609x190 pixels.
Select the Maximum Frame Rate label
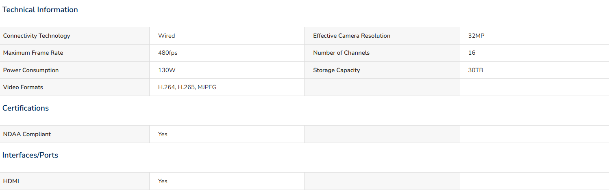[x=33, y=53]
